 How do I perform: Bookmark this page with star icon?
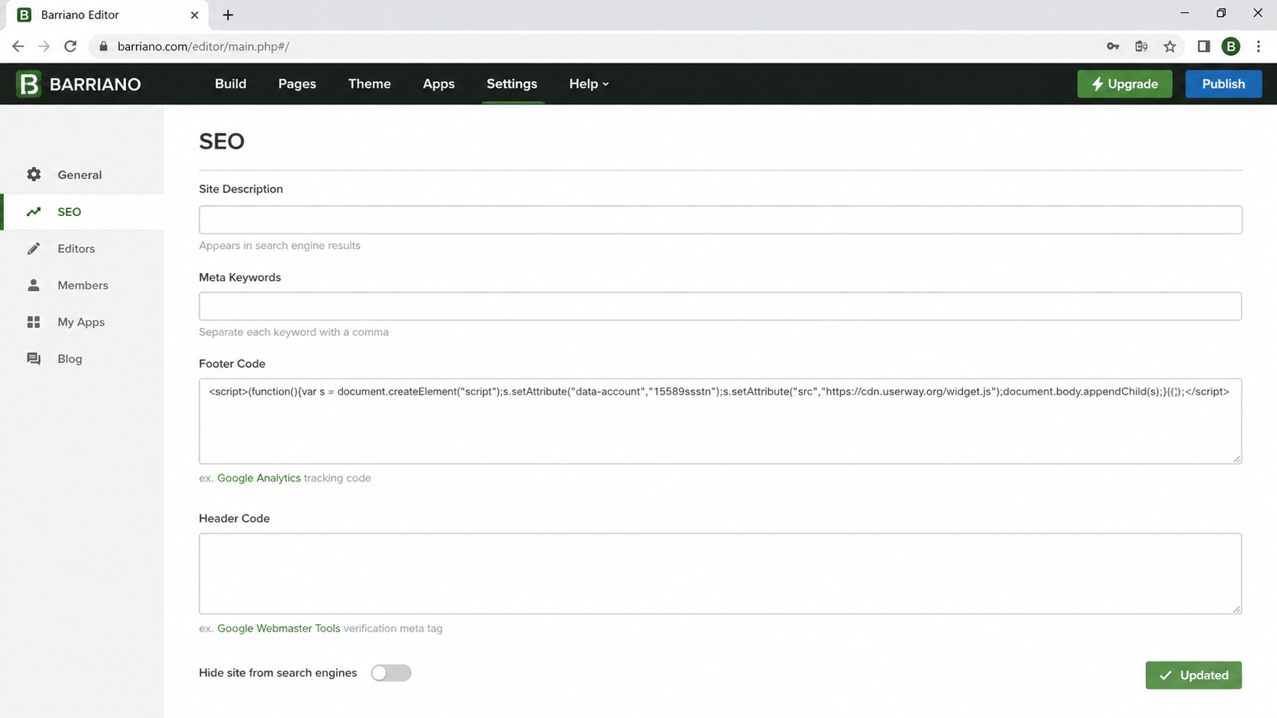(x=1169, y=47)
